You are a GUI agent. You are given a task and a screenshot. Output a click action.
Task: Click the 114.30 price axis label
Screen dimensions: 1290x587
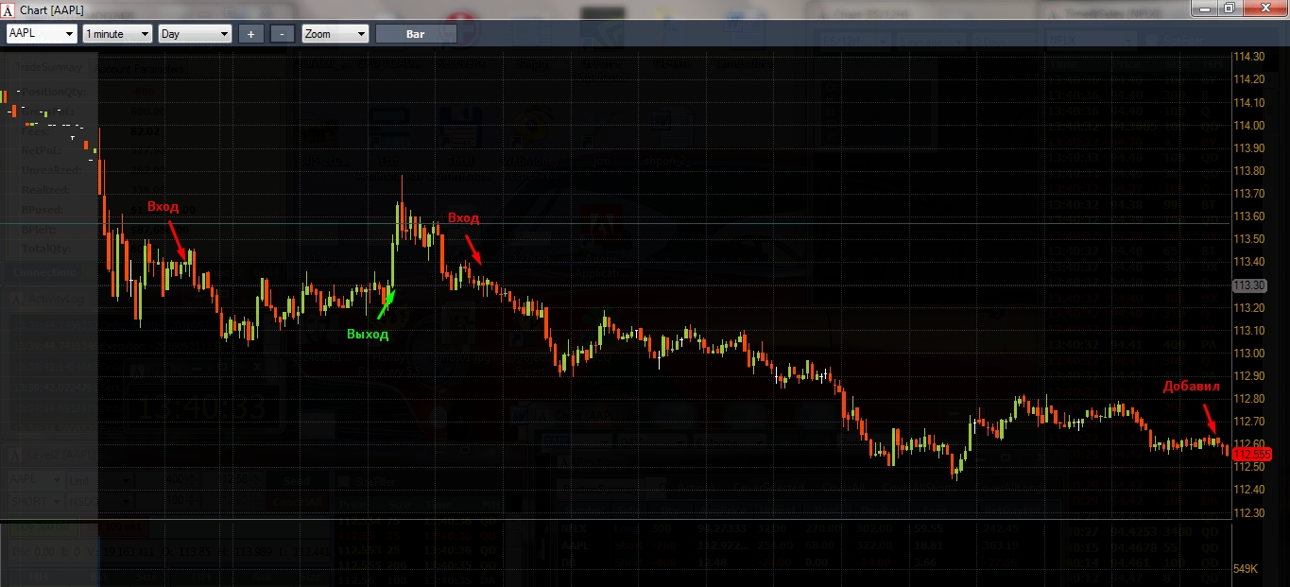pyautogui.click(x=1249, y=57)
